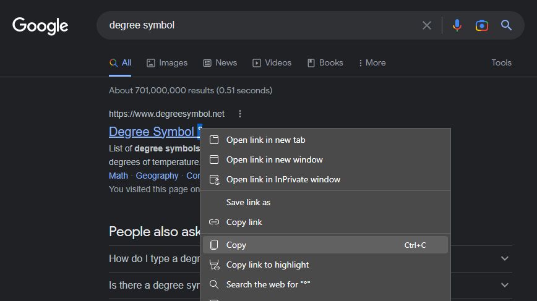This screenshot has width=537, height=301.
Task: Click the 'About 701,000,000 results' text
Action: pyautogui.click(x=191, y=91)
